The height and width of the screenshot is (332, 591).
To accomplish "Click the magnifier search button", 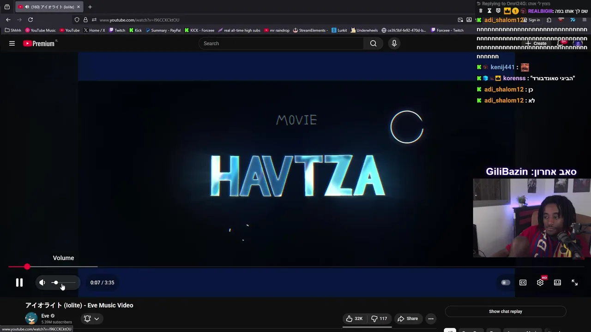I will 373,43.
